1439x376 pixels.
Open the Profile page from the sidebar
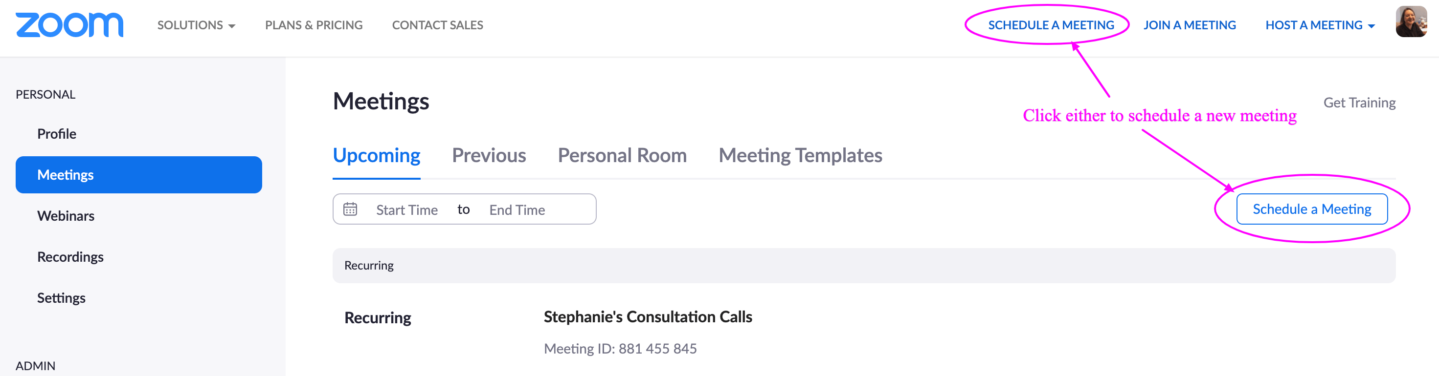pyautogui.click(x=56, y=133)
